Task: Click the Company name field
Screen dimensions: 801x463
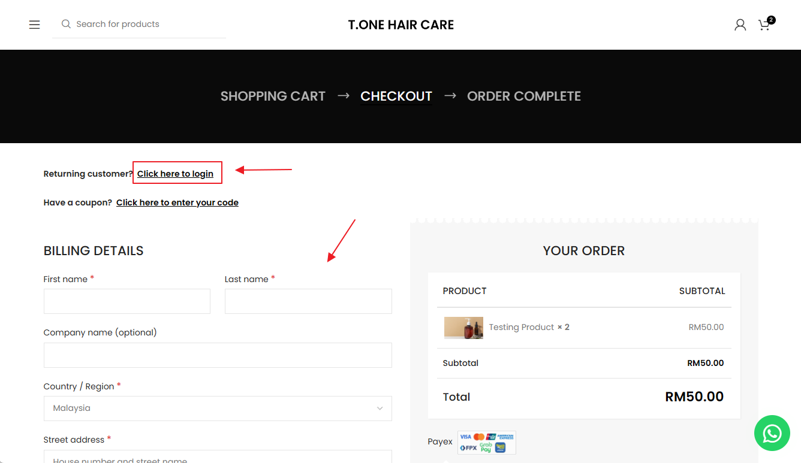Action: click(218, 355)
